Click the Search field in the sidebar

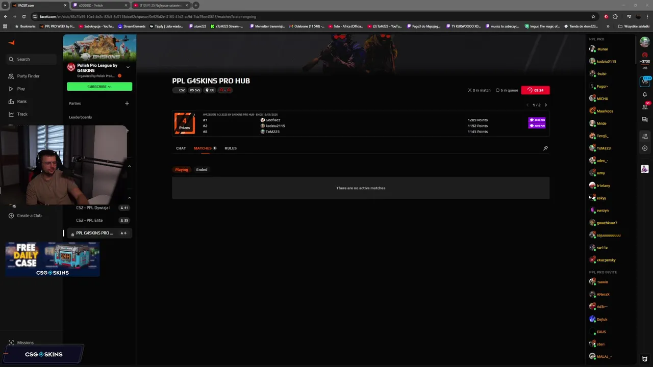(32, 59)
